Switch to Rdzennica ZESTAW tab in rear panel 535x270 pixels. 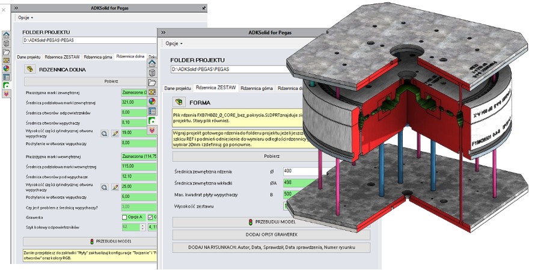(62, 57)
